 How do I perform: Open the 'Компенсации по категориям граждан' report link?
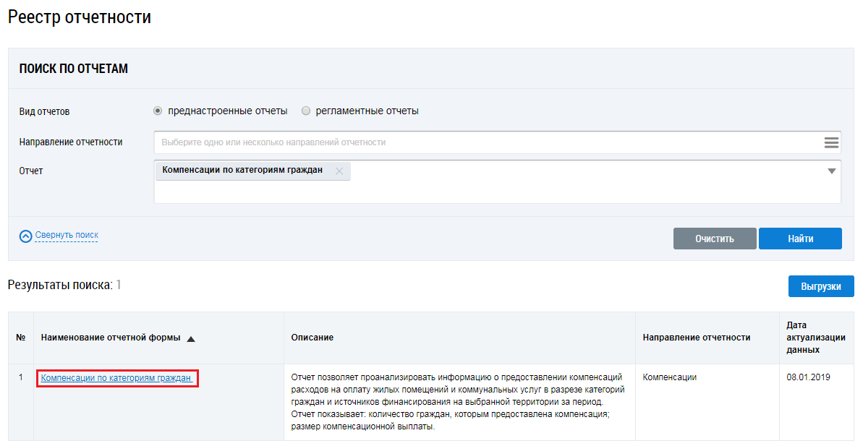pyautogui.click(x=116, y=377)
